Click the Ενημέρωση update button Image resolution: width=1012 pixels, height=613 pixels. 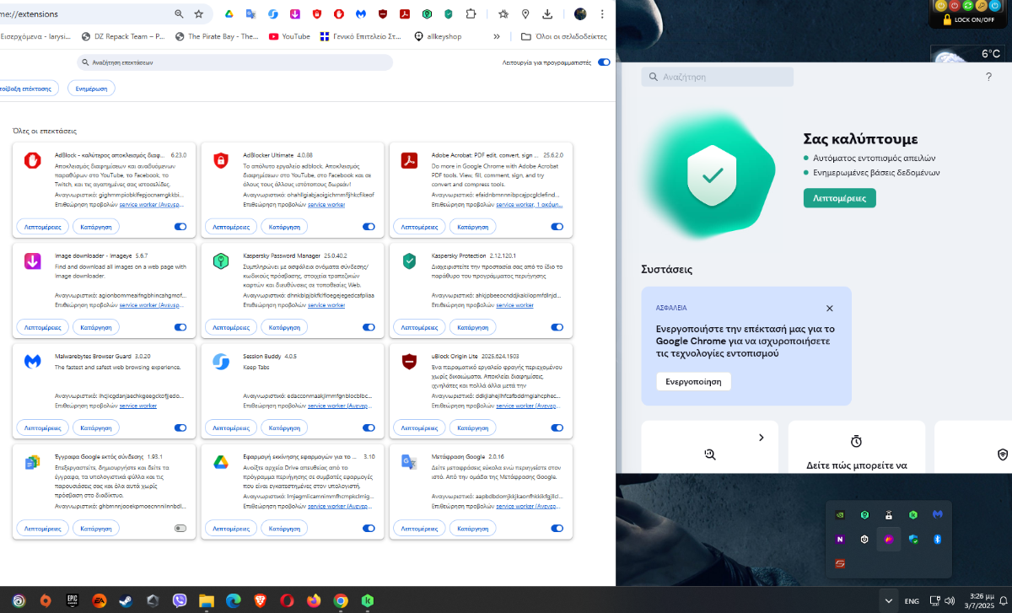(x=90, y=88)
